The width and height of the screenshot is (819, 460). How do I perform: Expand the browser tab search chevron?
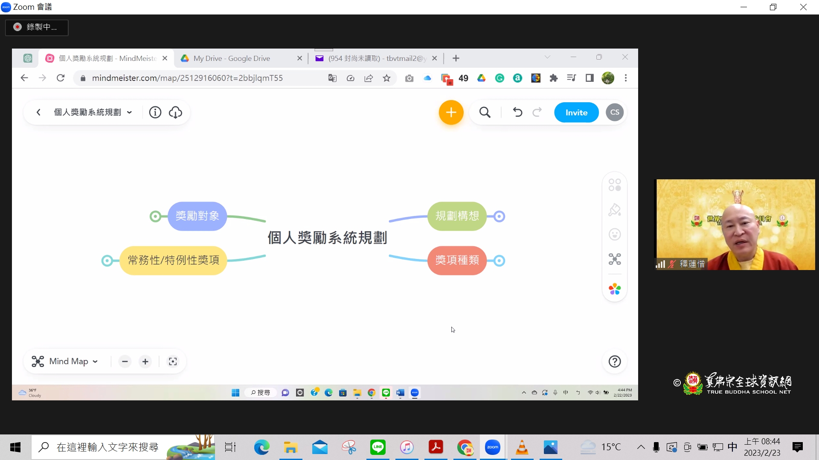pyautogui.click(x=547, y=57)
